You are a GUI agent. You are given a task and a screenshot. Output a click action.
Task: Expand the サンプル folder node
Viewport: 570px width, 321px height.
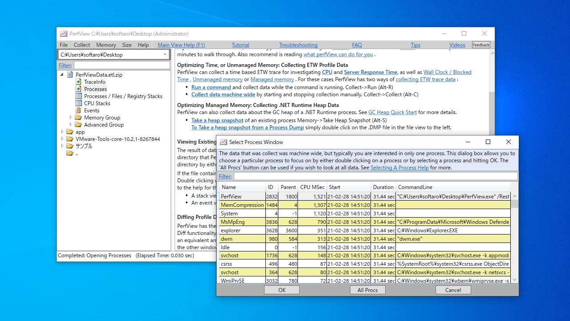tap(62, 146)
